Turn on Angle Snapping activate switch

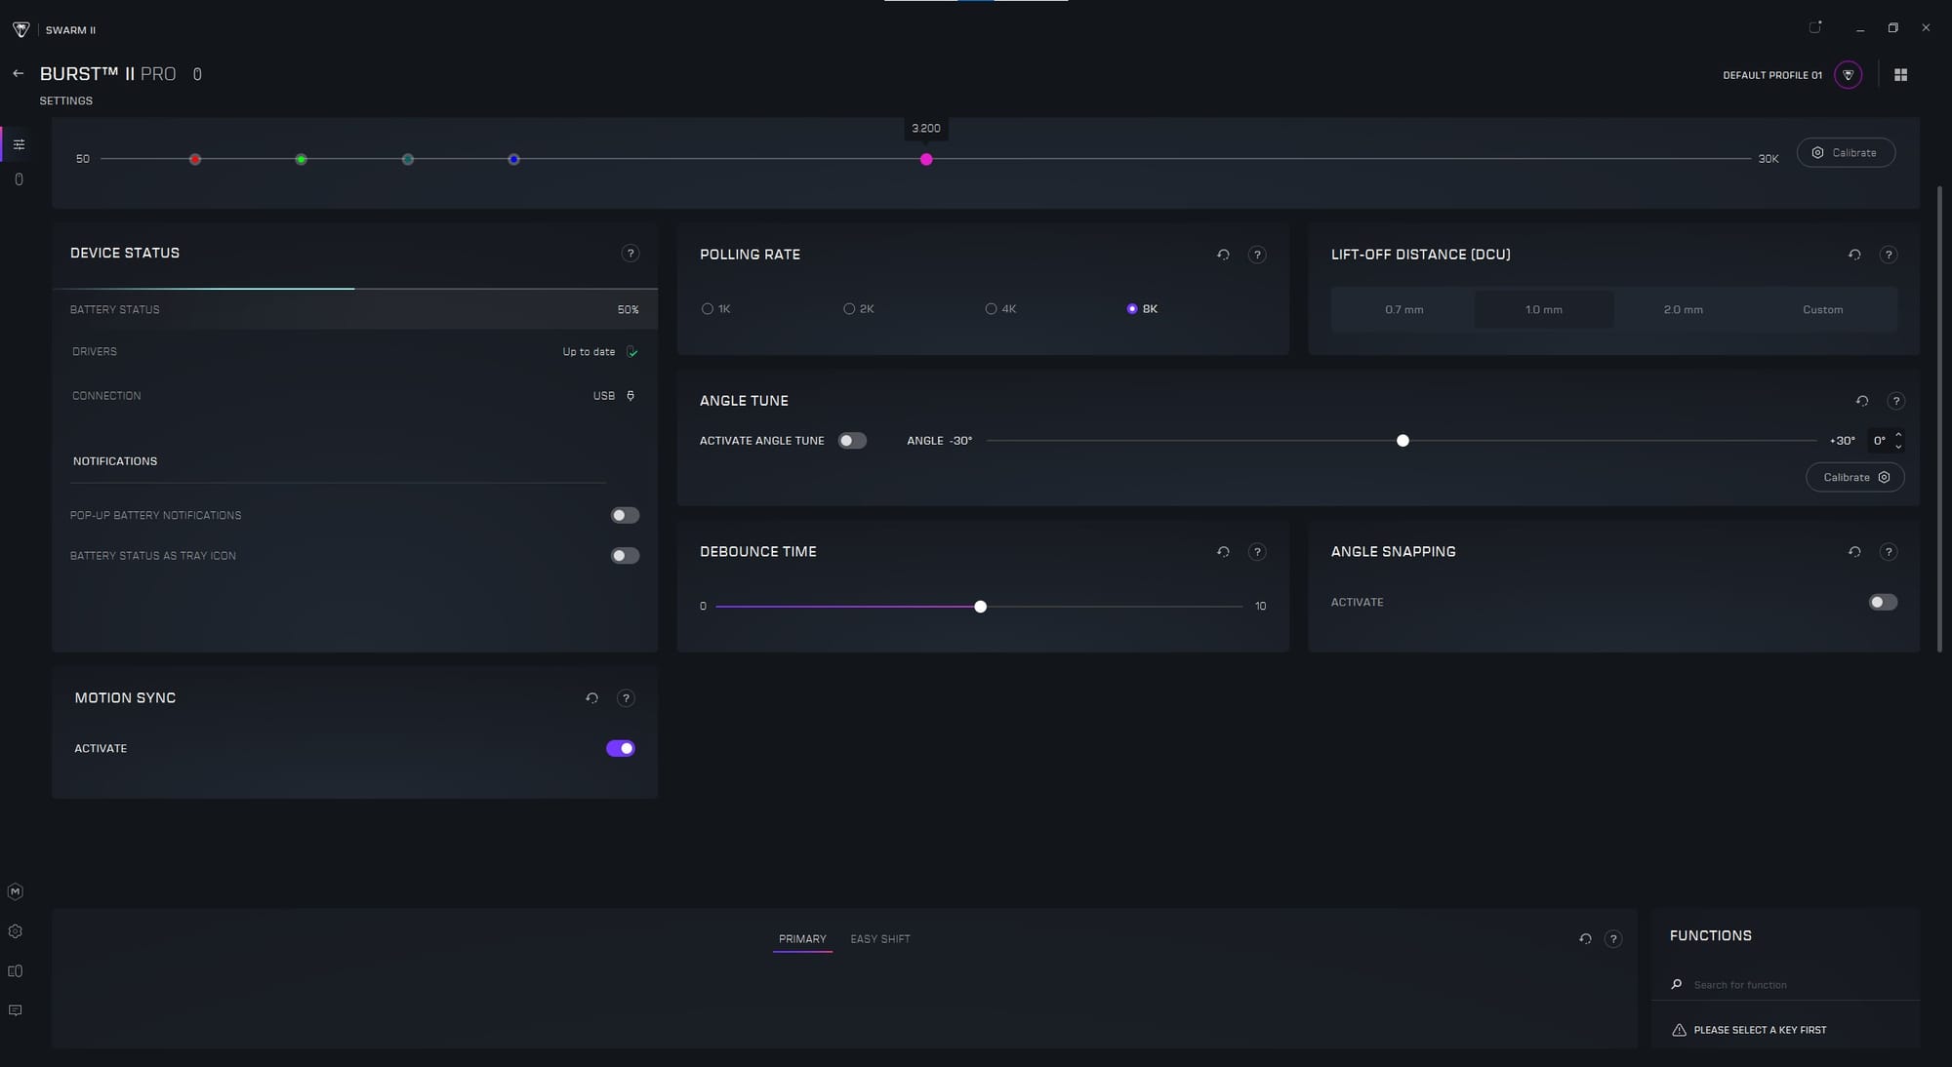tap(1883, 602)
